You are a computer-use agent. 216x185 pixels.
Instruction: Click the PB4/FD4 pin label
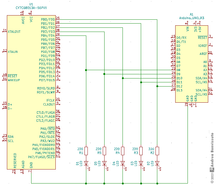tap(48, 36)
